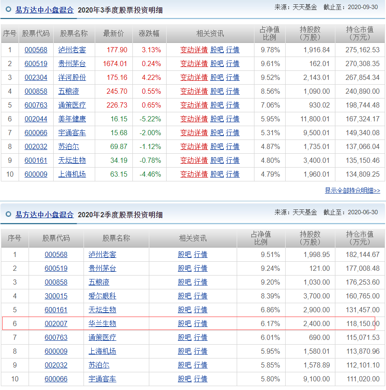Open stock code 600763 in Q3 table
This screenshot has width=386, height=390.
coord(36,105)
